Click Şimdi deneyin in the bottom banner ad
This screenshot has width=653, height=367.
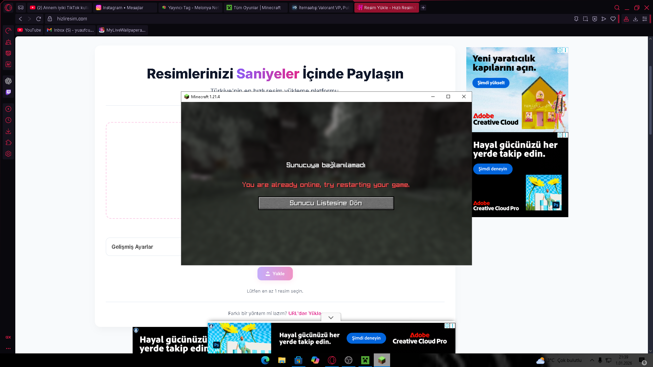[366, 338]
